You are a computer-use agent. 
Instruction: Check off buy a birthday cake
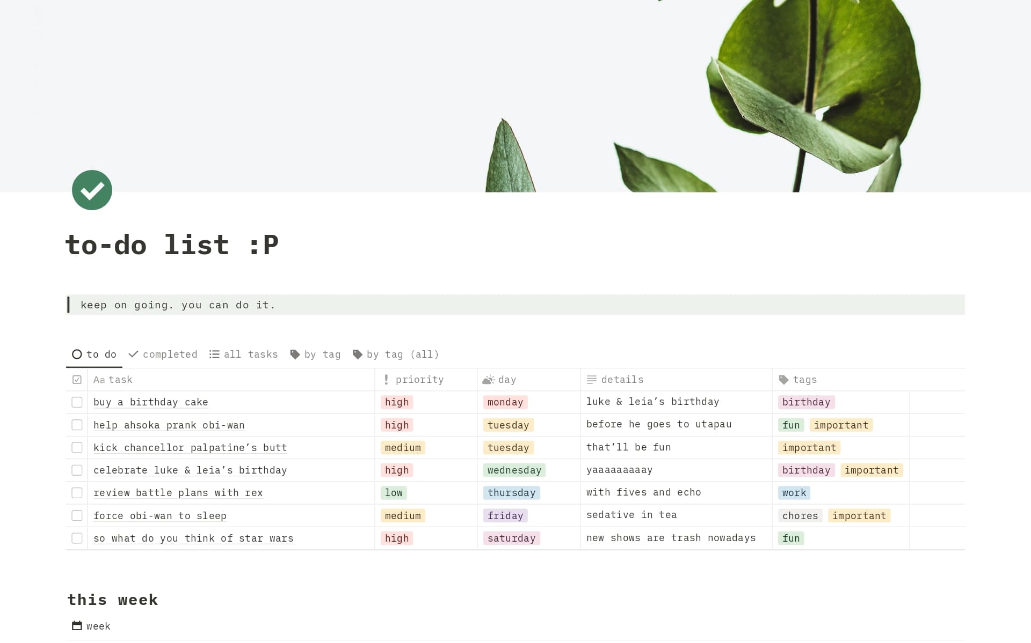click(x=77, y=402)
